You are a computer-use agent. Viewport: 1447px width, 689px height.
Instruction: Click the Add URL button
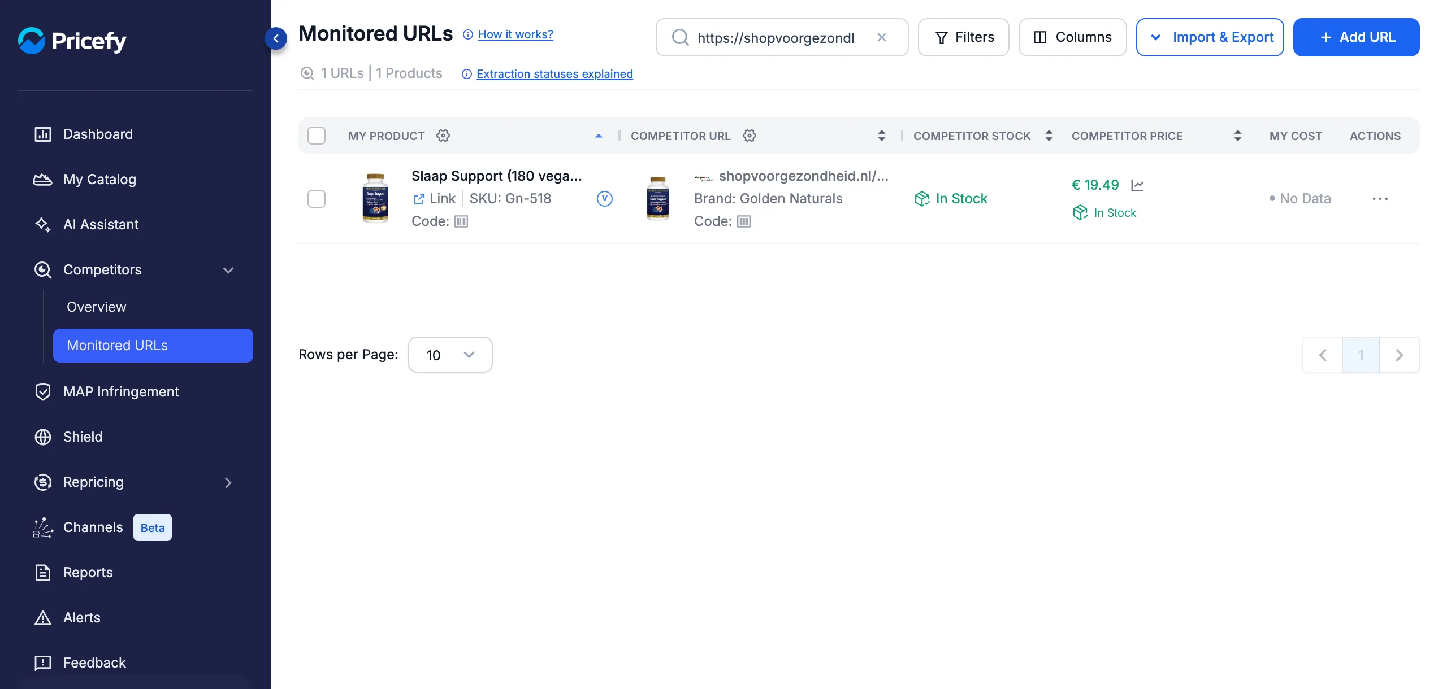click(x=1357, y=37)
